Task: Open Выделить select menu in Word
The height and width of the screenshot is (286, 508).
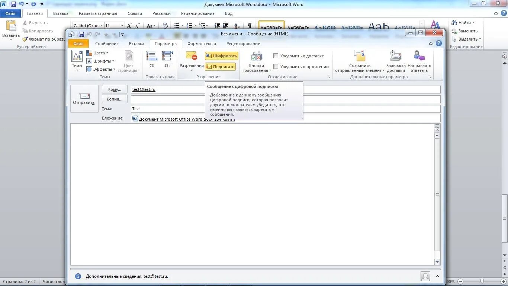Action: [466, 39]
